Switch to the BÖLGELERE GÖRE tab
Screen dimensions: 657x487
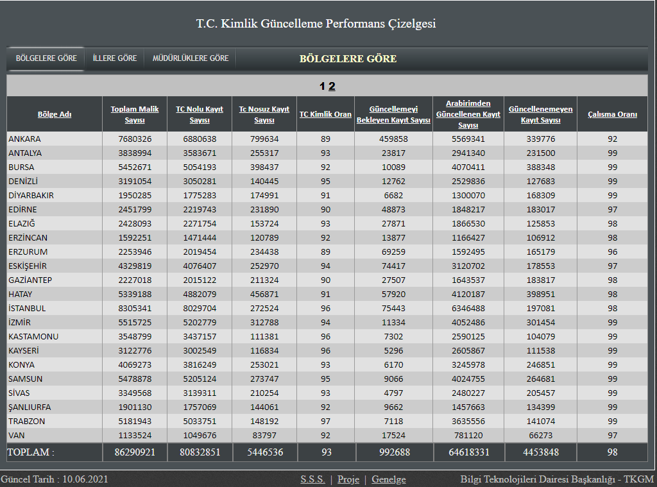pyautogui.click(x=46, y=58)
